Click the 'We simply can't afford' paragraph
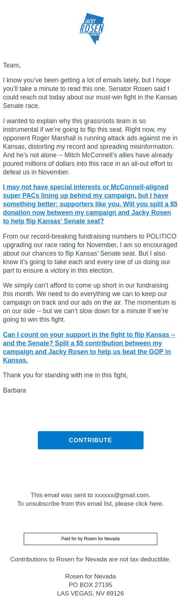Screen dimensions: 181x610 (89, 302)
